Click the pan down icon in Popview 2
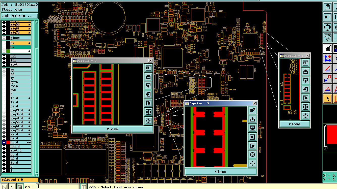The width and height of the screenshot is (337, 189). coord(148,85)
